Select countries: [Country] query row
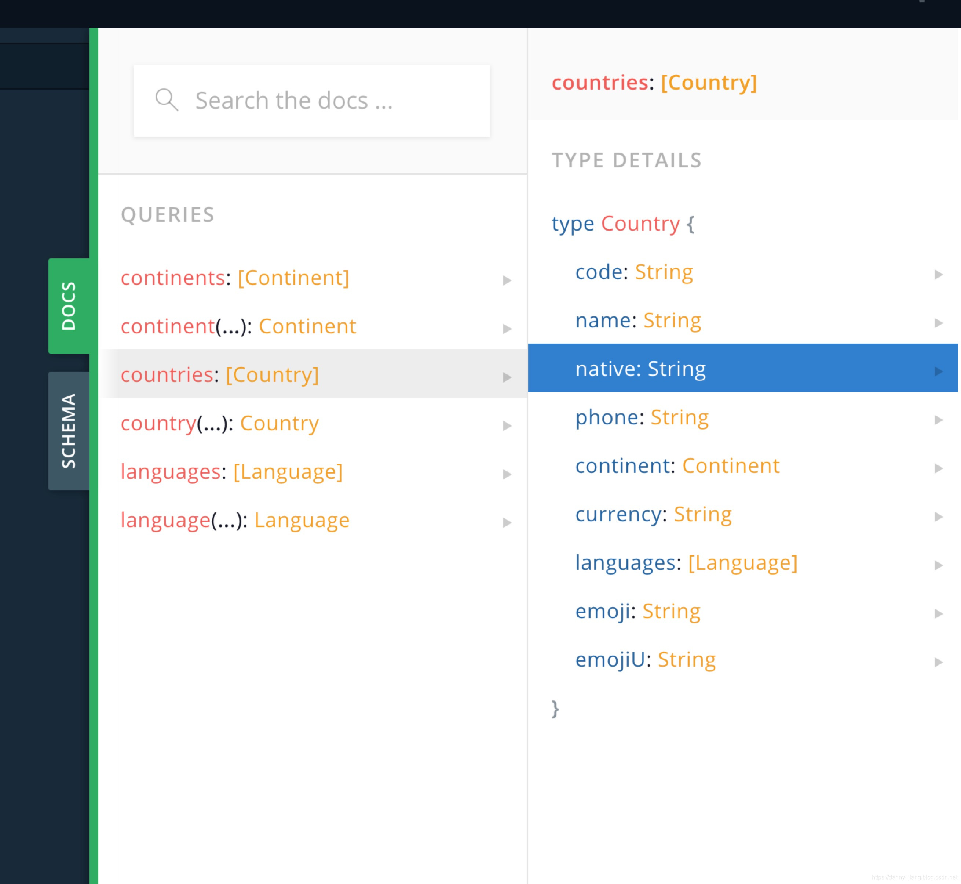Image resolution: width=961 pixels, height=884 pixels. [220, 374]
